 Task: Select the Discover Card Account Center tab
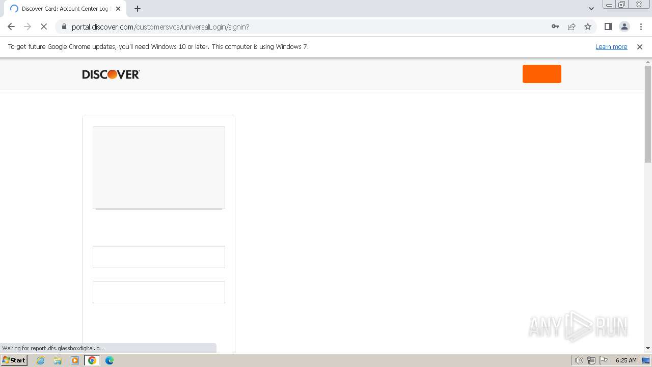pos(65,9)
